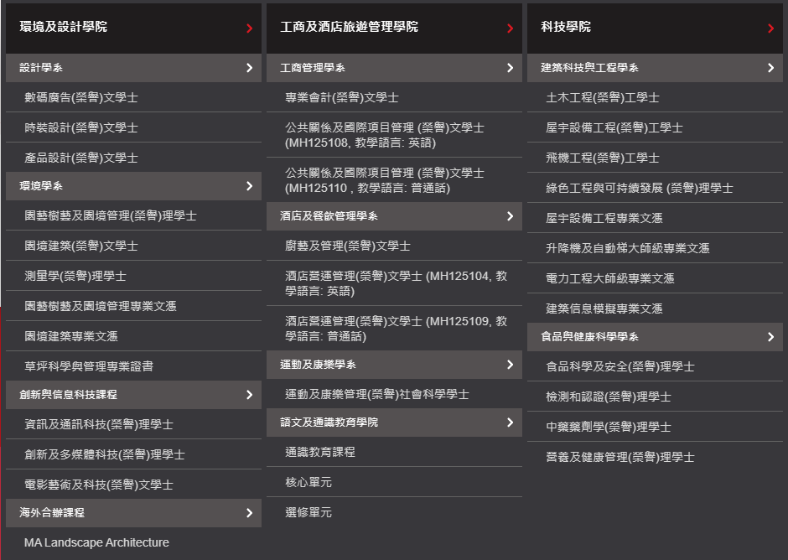Image resolution: width=788 pixels, height=560 pixels.
Task: Click red arrow beside 科技學院
Action: click(x=770, y=29)
